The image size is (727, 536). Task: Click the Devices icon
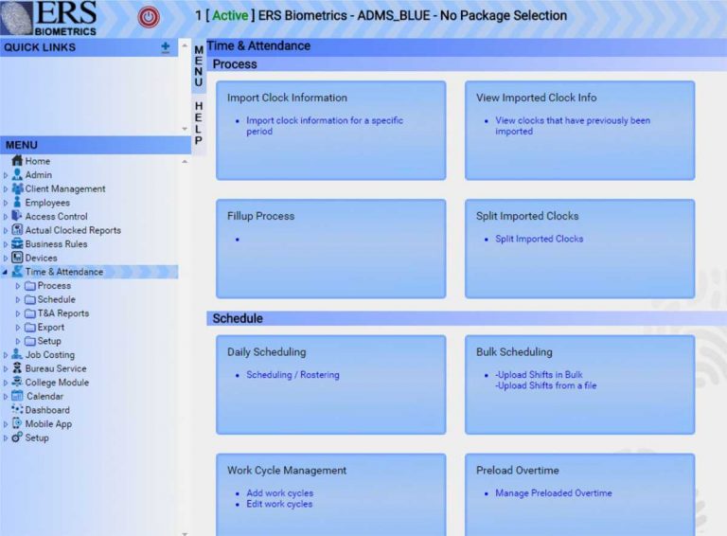click(x=17, y=258)
